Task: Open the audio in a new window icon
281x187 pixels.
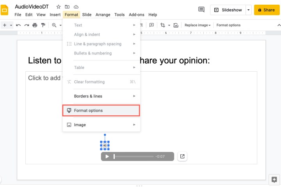Action: [x=182, y=157]
